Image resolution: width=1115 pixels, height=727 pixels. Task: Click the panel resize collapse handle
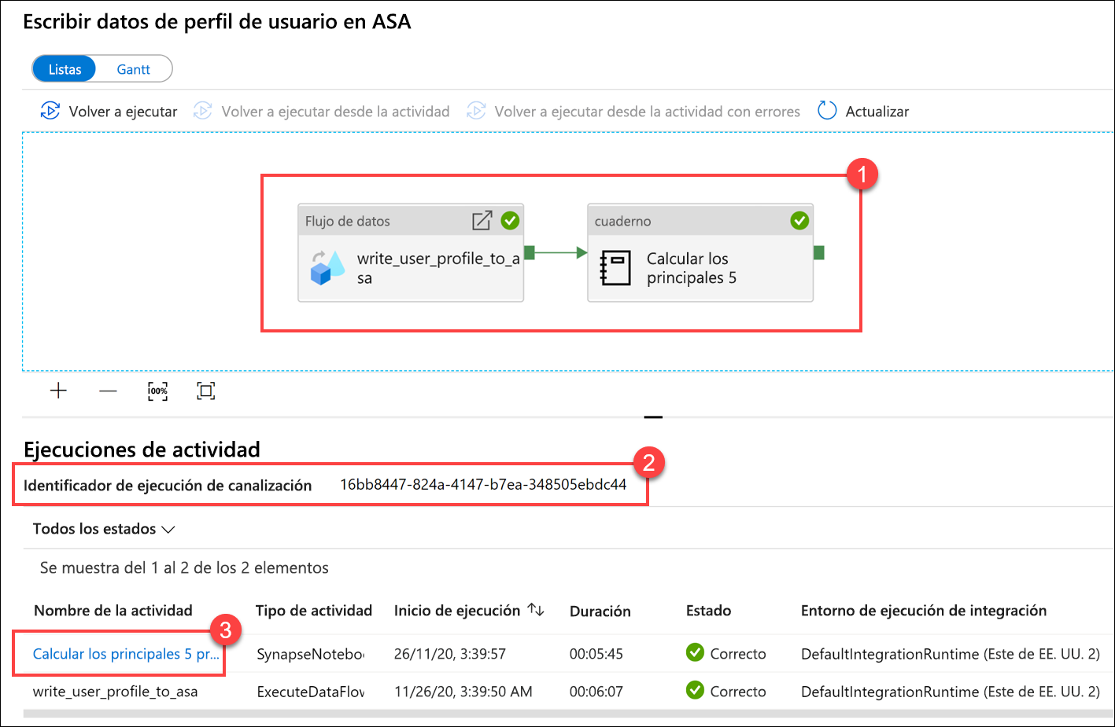coord(653,417)
